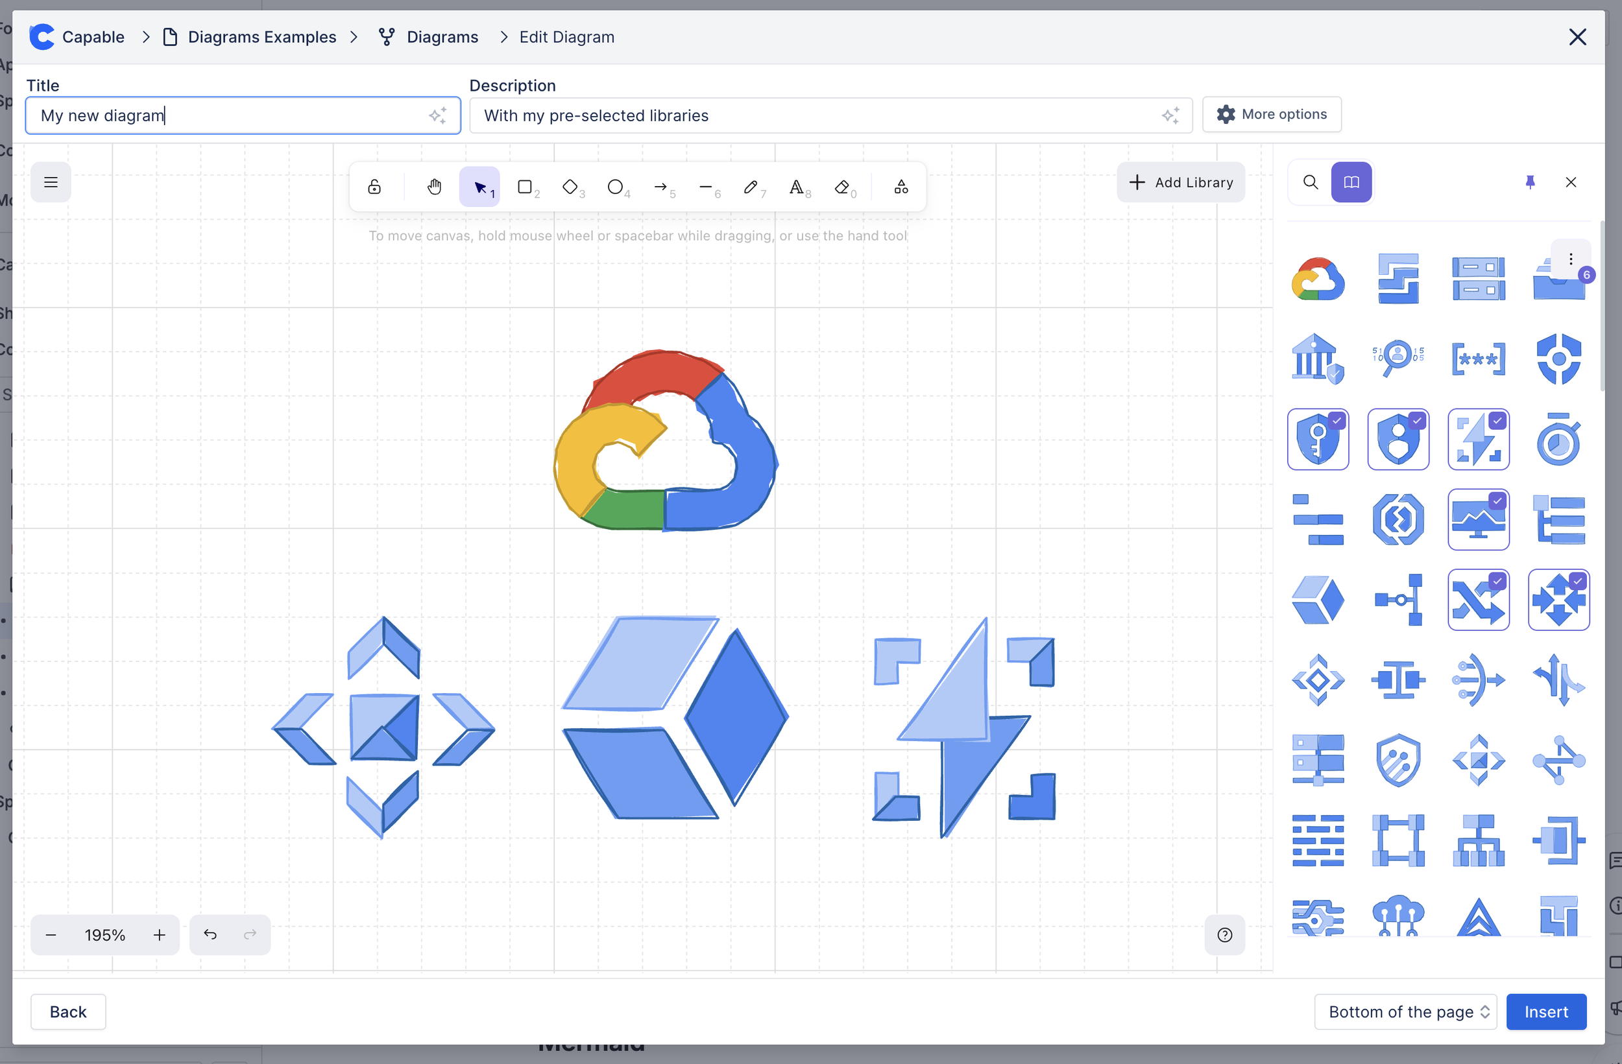Close the Edit Diagram dialog

pos(1578,37)
